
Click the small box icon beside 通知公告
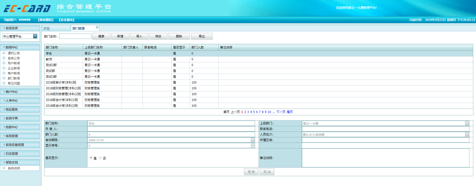coord(4,53)
